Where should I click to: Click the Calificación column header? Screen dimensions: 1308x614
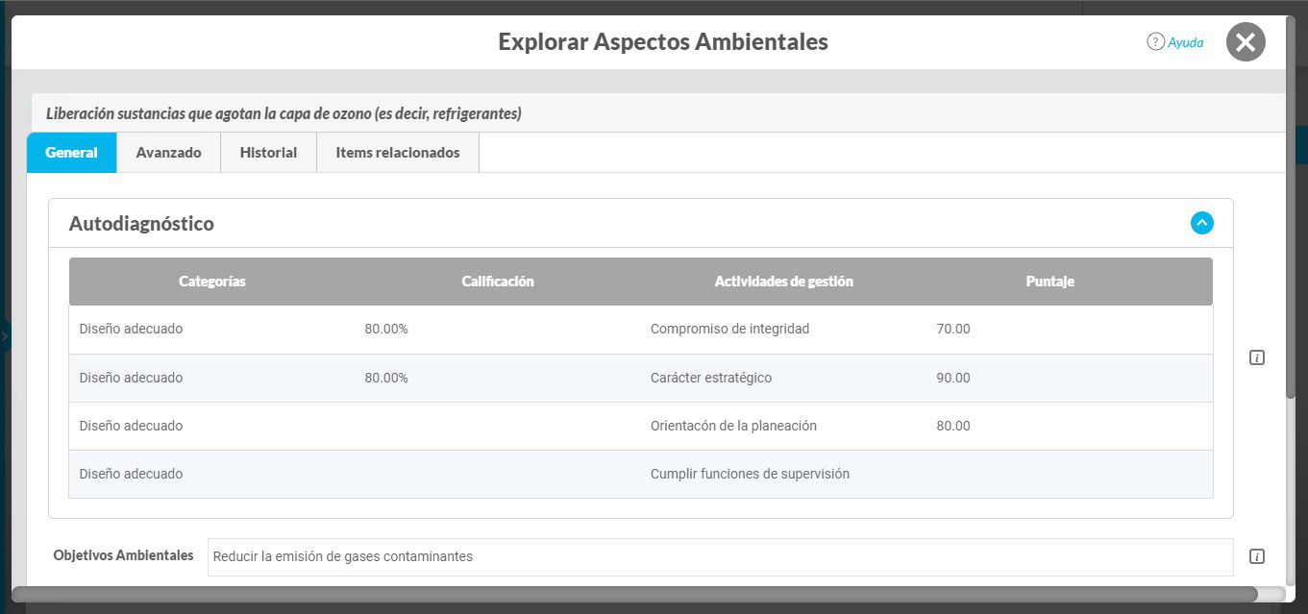[x=498, y=282]
